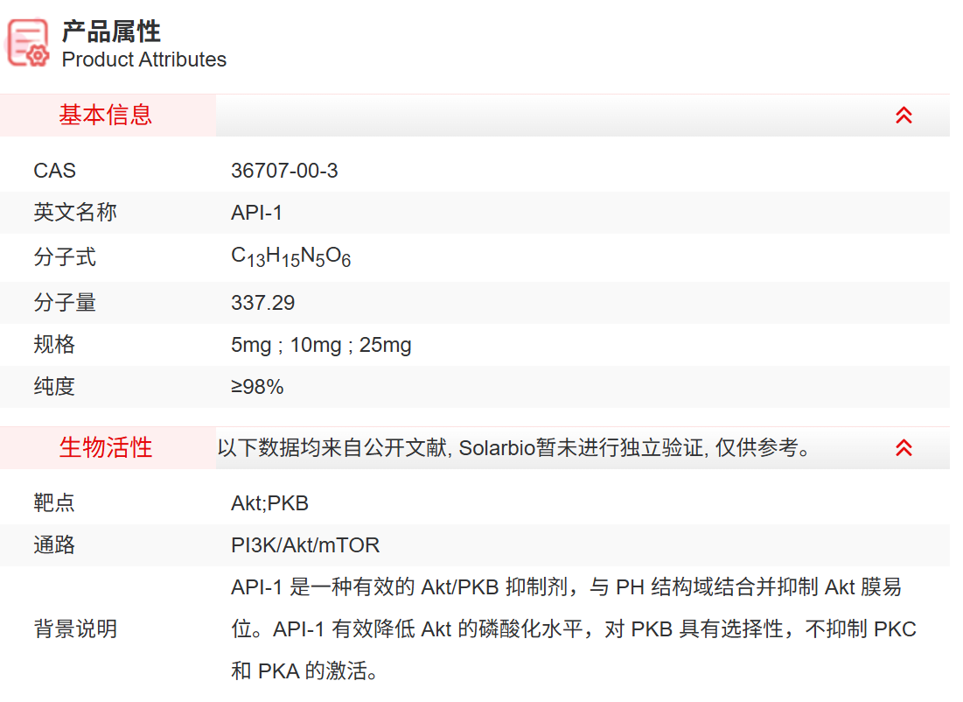The width and height of the screenshot is (963, 702).
Task: Click the Product Attributes document gear icon
Action: [x=28, y=43]
